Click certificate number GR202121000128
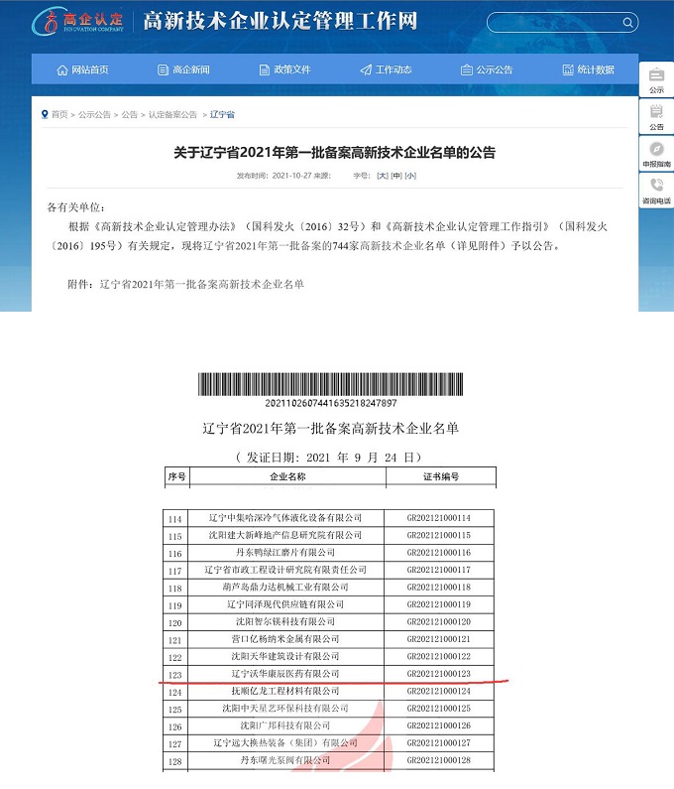 [x=439, y=760]
